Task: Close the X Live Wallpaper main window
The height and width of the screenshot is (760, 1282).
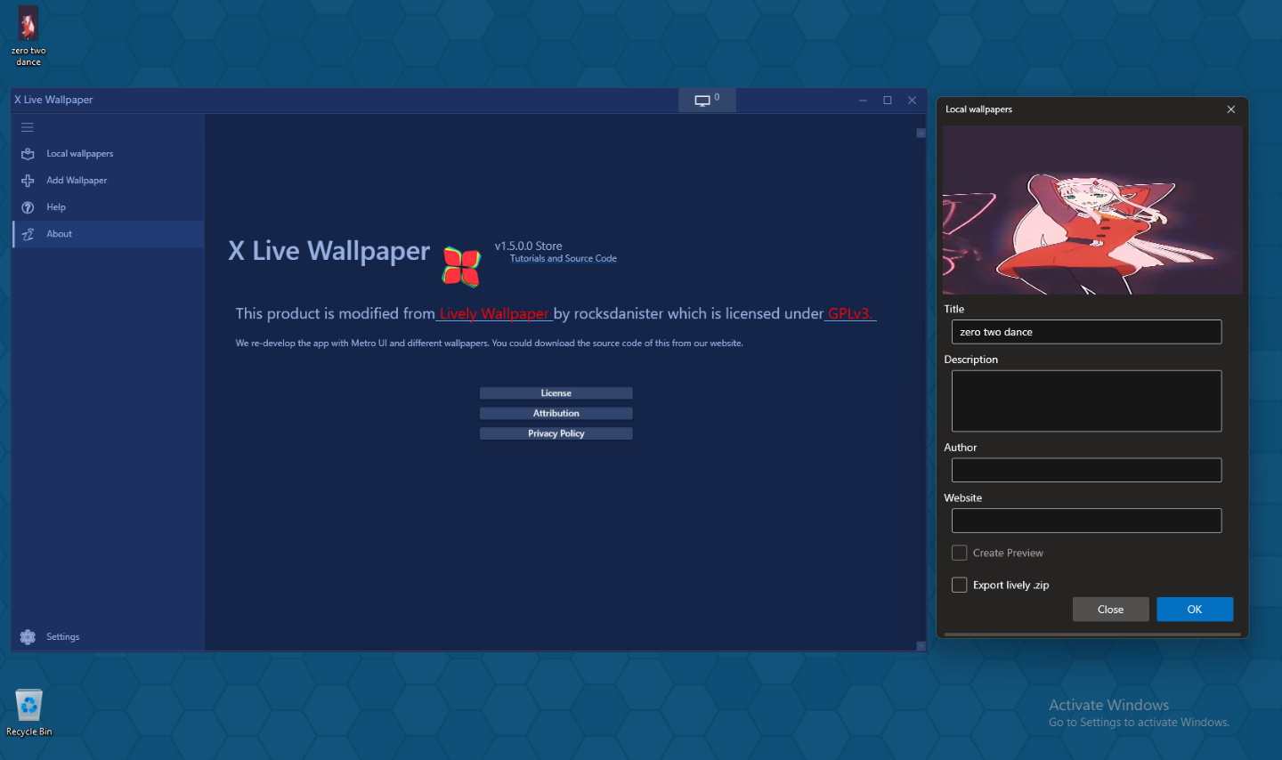Action: coord(912,101)
